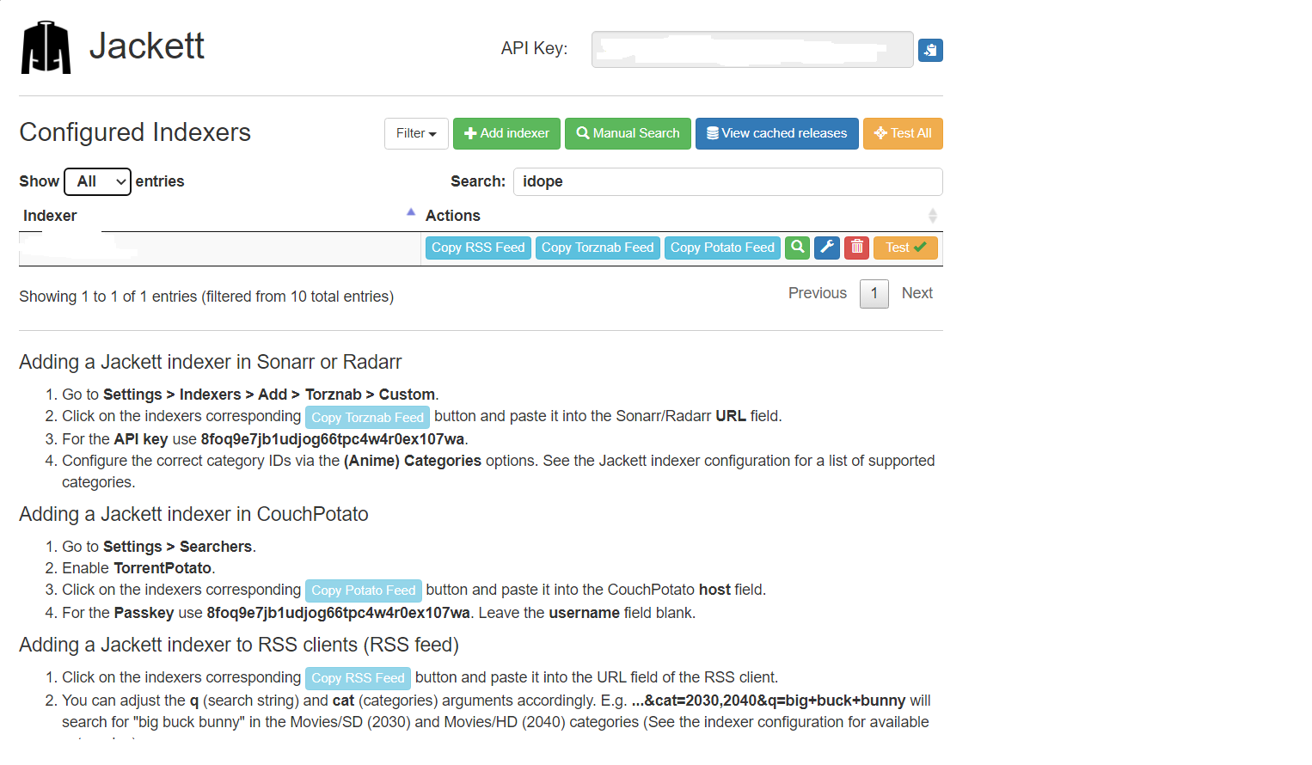
Task: Click the Search field containing idope
Action: 727,181
